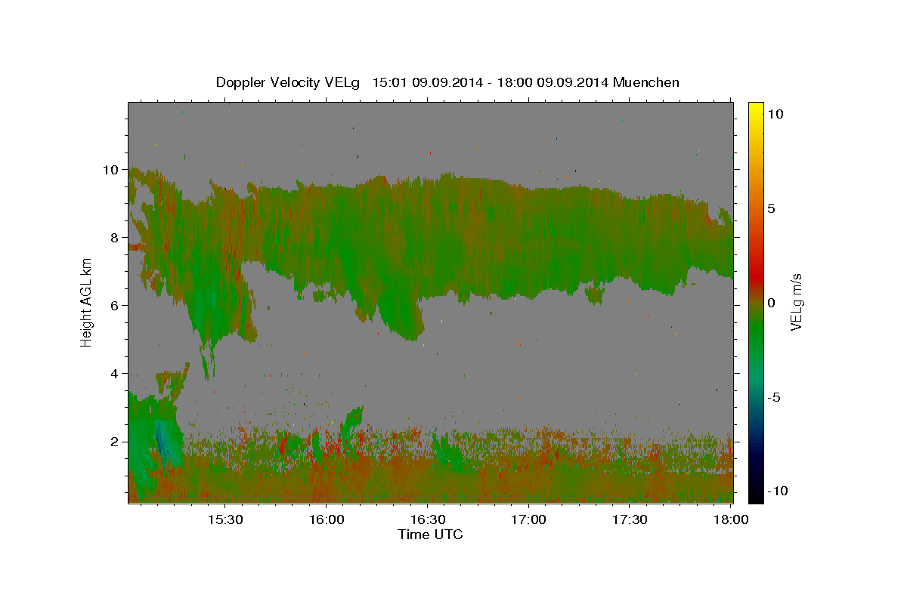Click the 17:30 time tick label
This screenshot has width=907, height=604.
click(x=630, y=520)
